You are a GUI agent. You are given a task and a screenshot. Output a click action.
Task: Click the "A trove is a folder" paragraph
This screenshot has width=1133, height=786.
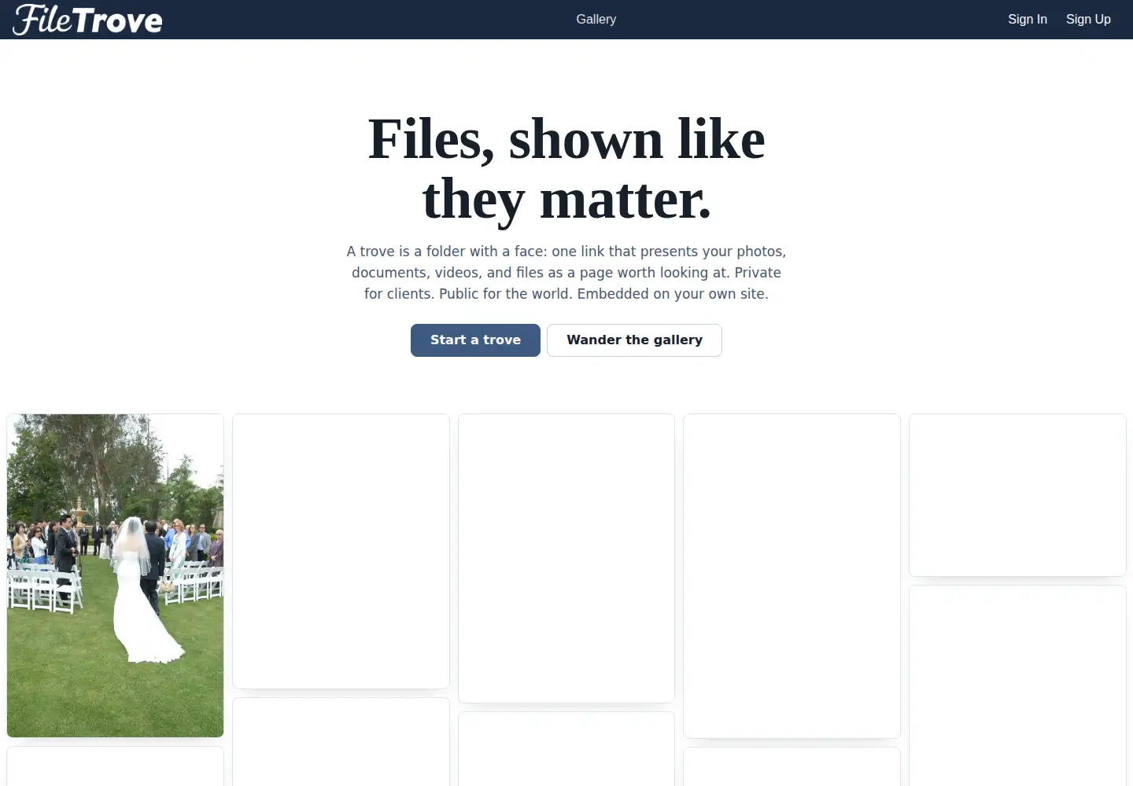[x=566, y=273]
